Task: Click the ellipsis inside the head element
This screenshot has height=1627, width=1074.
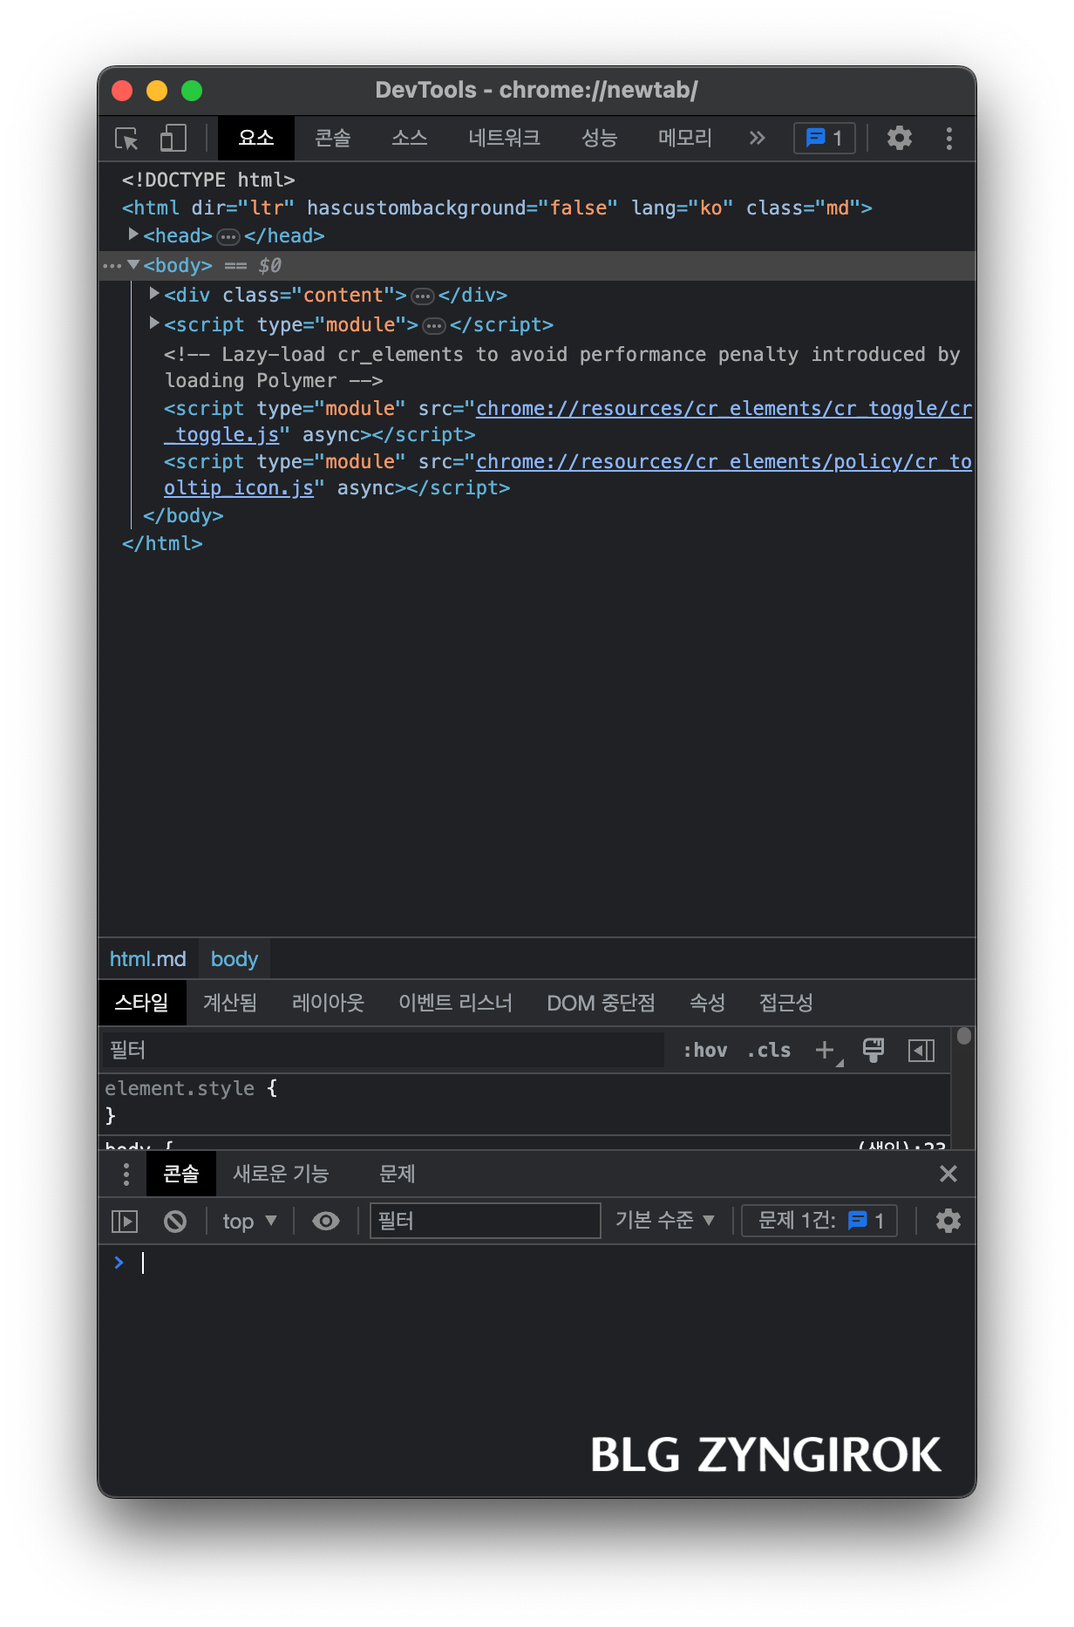Action: click(x=228, y=237)
